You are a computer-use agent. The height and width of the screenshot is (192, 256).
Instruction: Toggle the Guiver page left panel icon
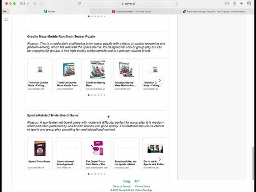(x=6, y=20)
